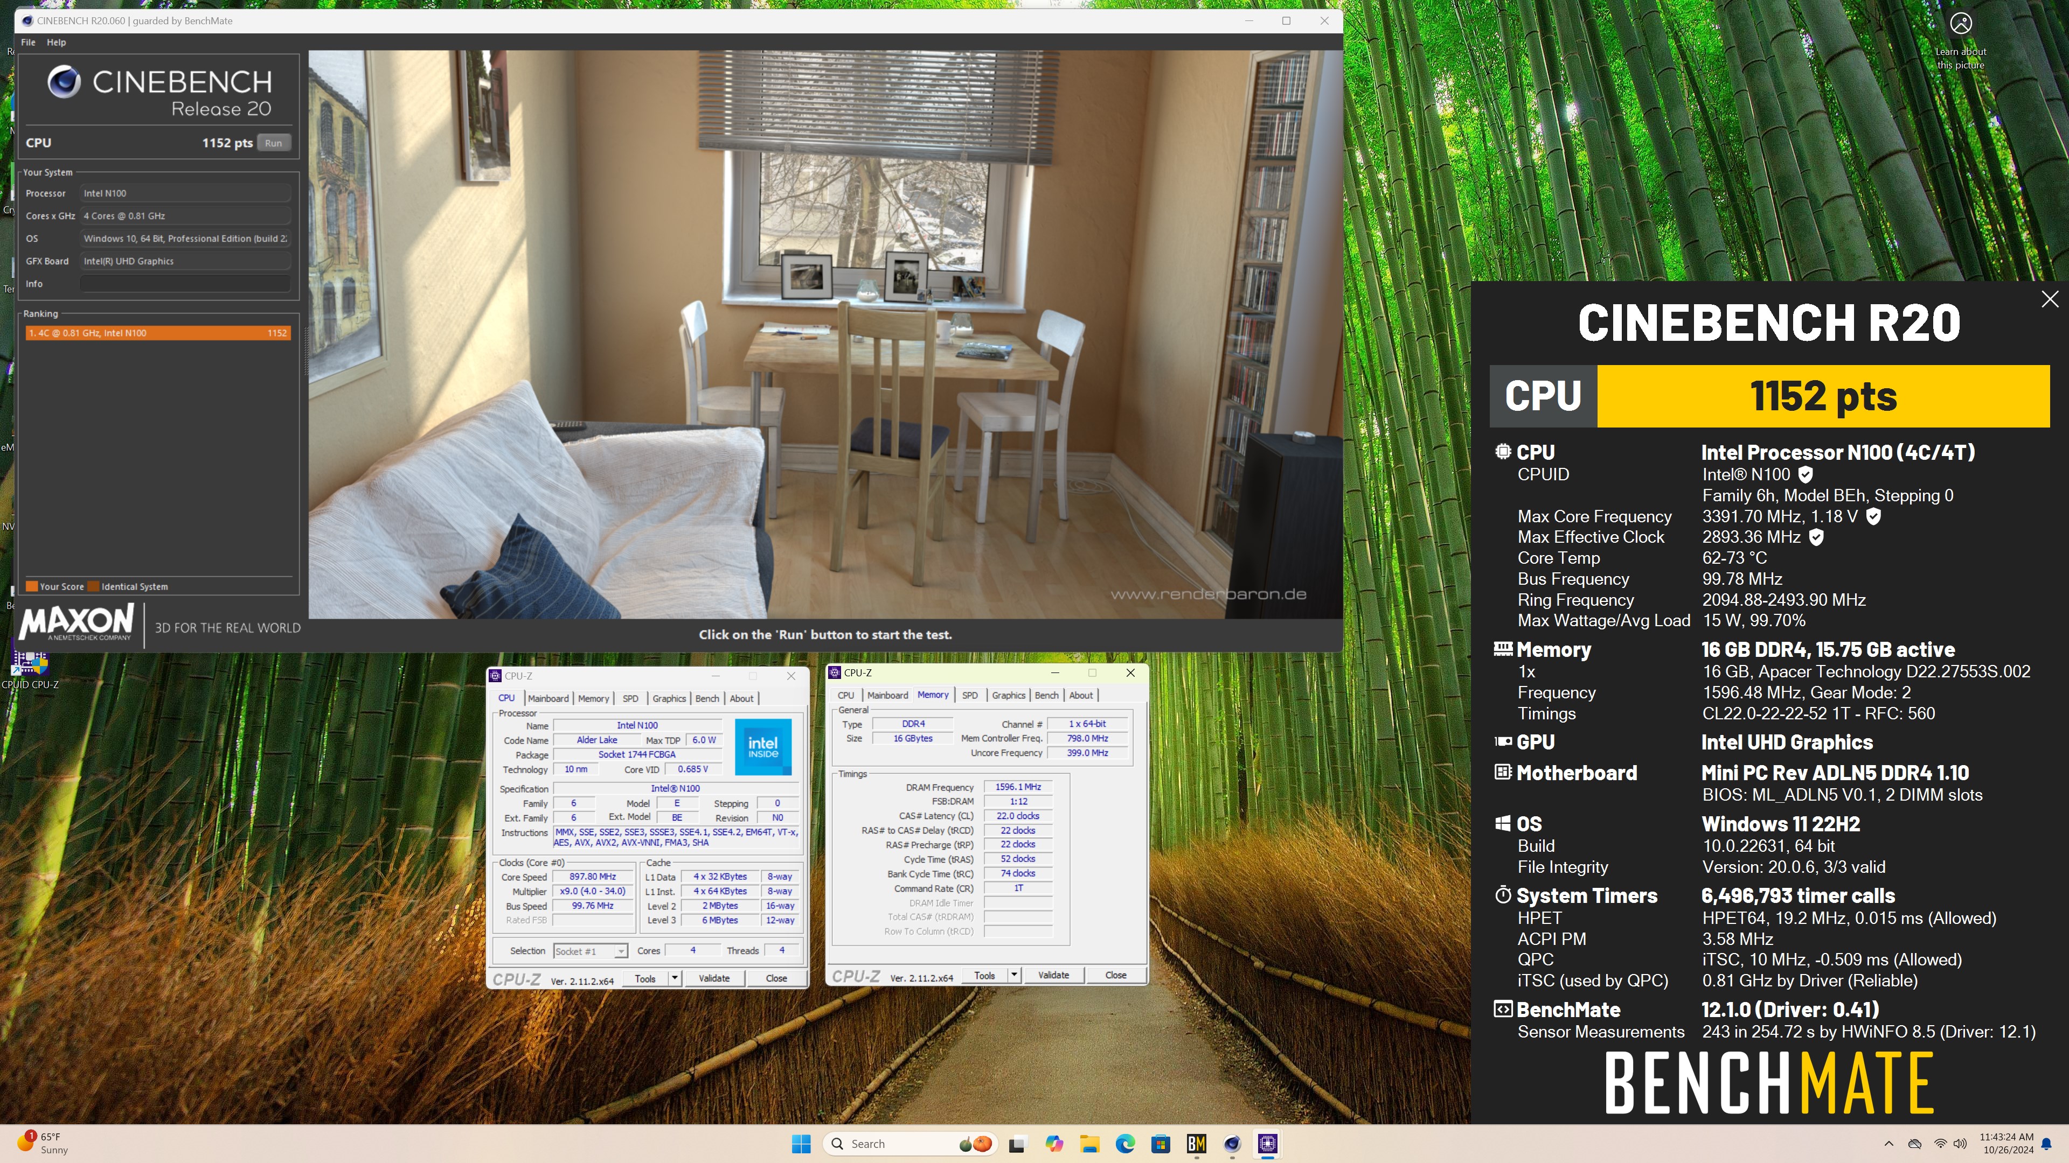
Task: Click the GFX Board 'Intel(R) UHD Graphics' field
Action: [x=185, y=261]
